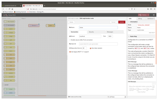Collapse the social palette category
Screen dimensions: 158x100
pyautogui.click(x=3, y=85)
